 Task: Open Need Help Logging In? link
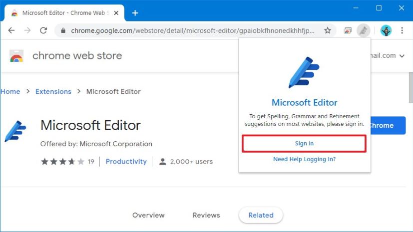(x=304, y=159)
